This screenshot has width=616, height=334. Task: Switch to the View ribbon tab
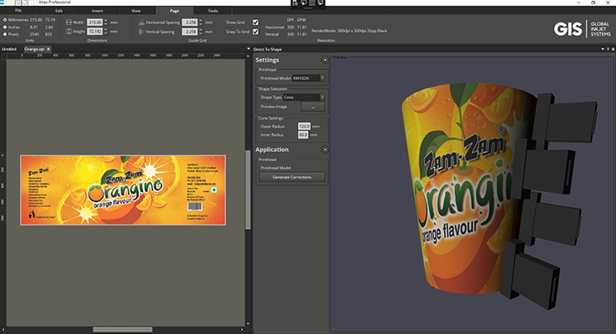click(x=136, y=11)
